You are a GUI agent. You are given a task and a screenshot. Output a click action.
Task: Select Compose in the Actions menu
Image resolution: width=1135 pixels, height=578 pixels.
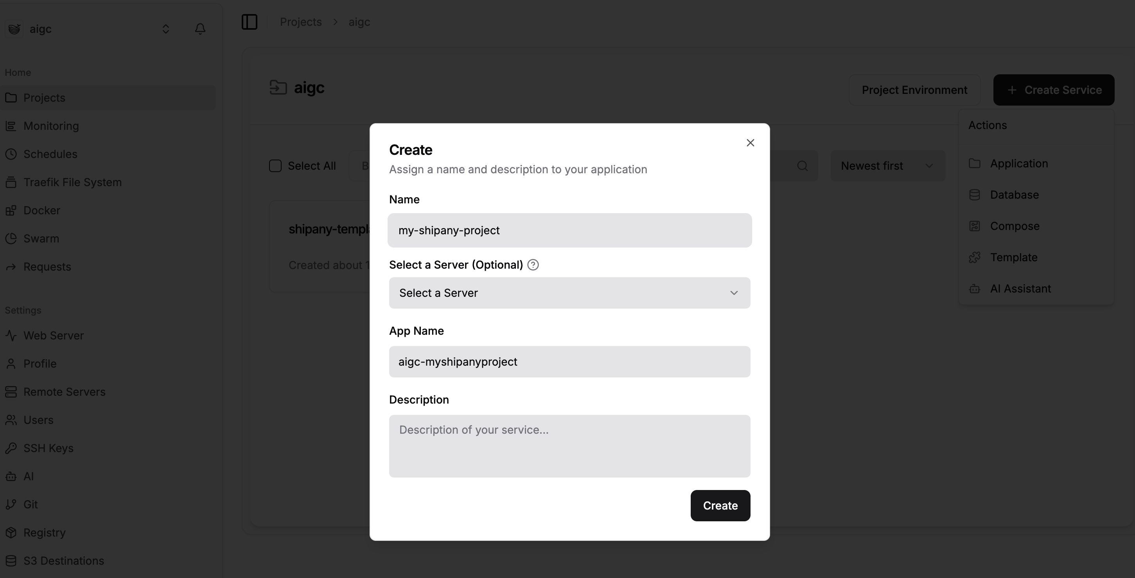1014,226
